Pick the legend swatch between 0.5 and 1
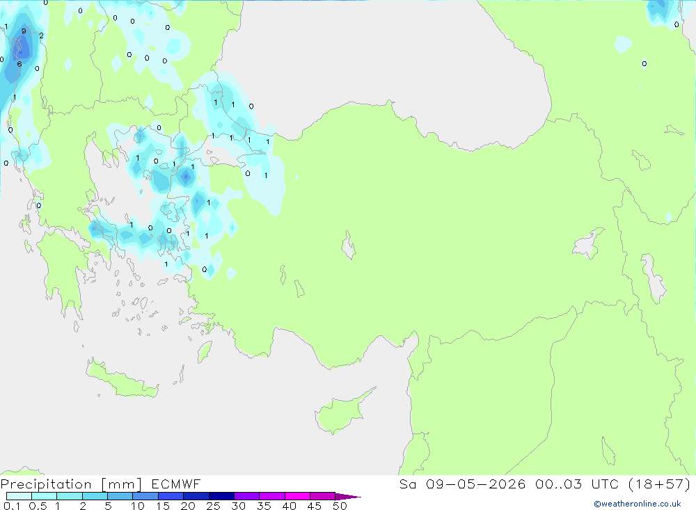 [44, 496]
